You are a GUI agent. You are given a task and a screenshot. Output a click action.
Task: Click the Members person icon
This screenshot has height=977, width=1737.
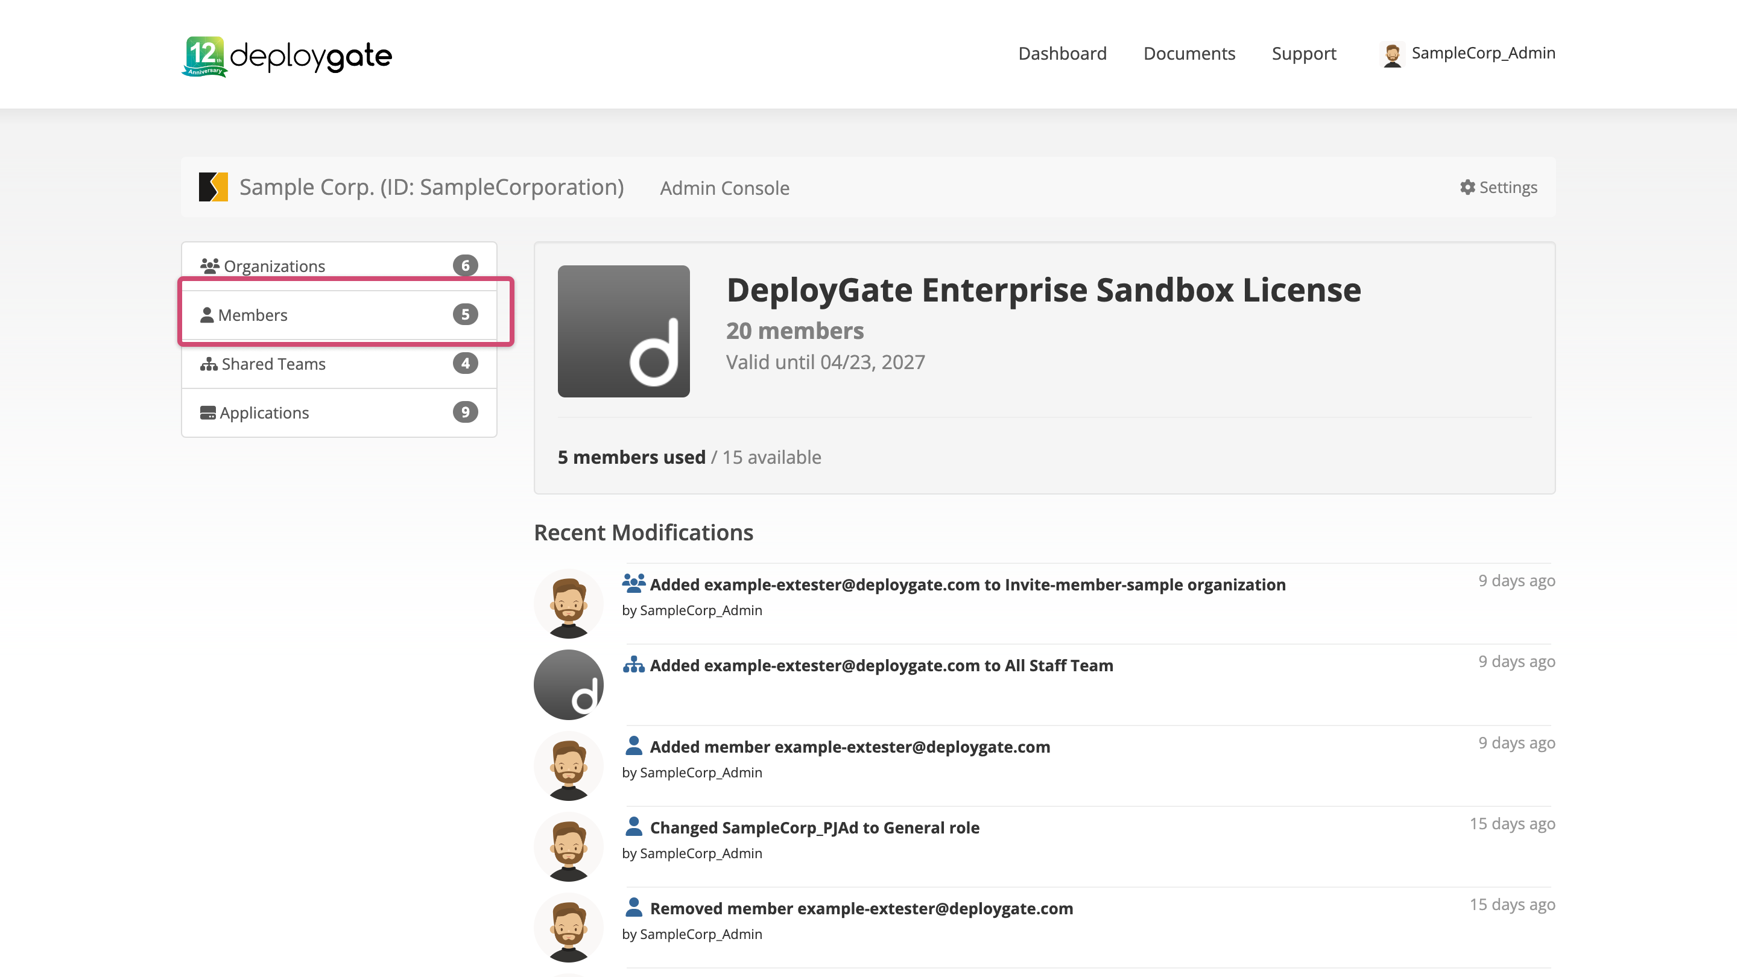pyautogui.click(x=207, y=315)
